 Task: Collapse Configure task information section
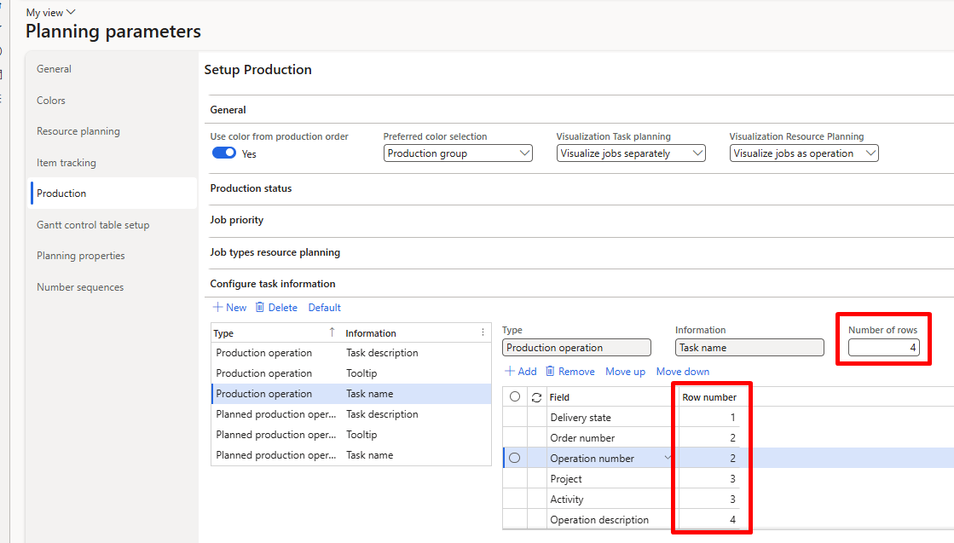point(273,284)
